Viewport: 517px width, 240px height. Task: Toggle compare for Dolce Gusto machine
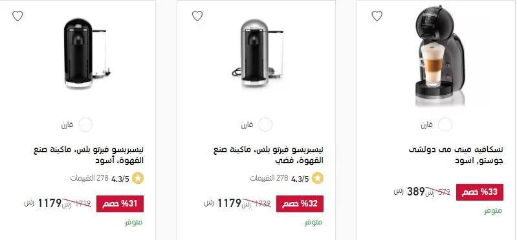click(x=445, y=125)
